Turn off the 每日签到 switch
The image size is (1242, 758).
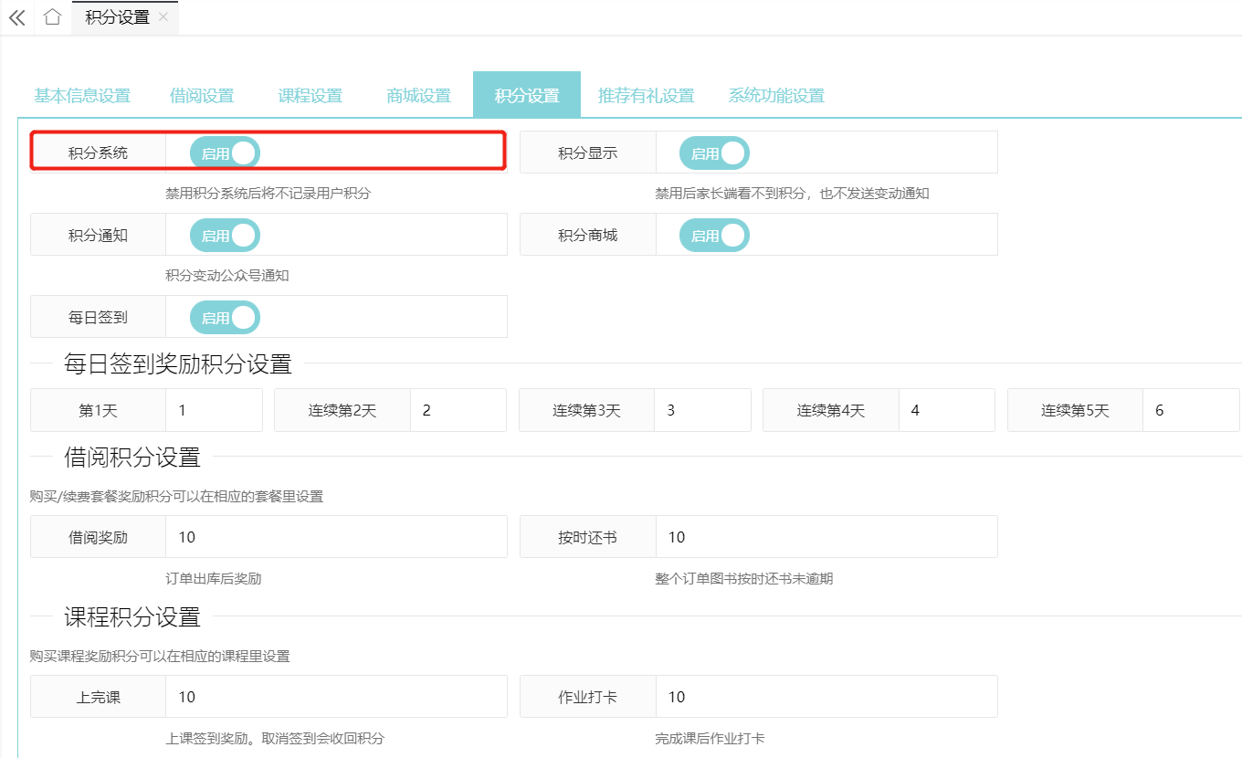click(x=225, y=318)
